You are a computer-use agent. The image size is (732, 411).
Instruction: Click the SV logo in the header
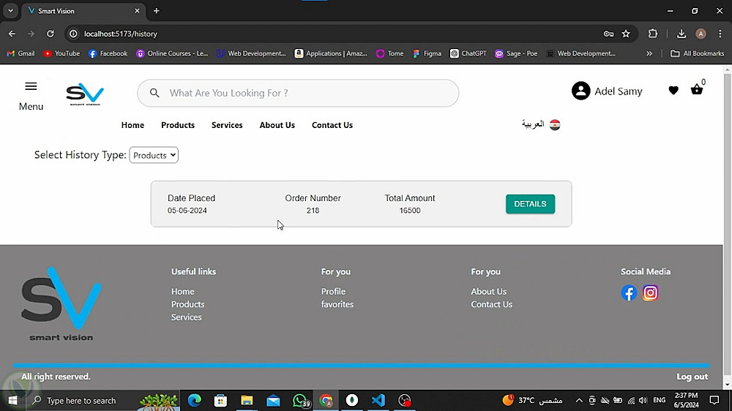(x=85, y=94)
